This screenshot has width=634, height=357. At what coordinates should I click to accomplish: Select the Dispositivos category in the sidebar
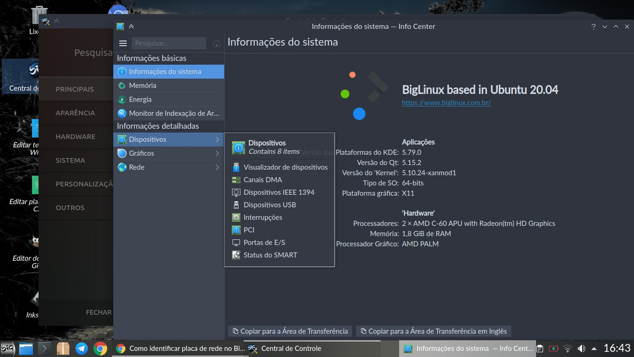pos(168,139)
